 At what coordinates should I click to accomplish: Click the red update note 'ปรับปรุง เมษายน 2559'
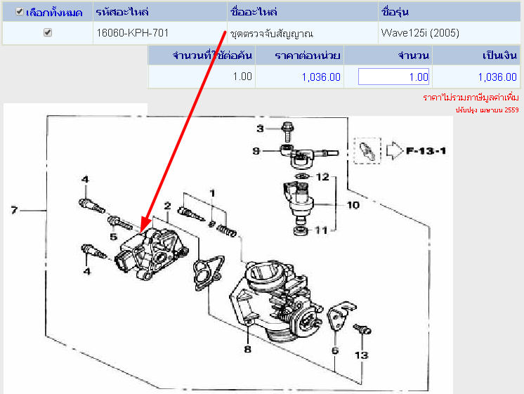pyautogui.click(x=487, y=110)
